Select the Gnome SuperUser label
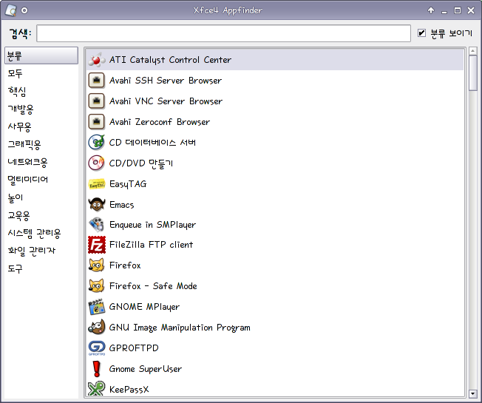This screenshot has height=403, width=482. (146, 369)
